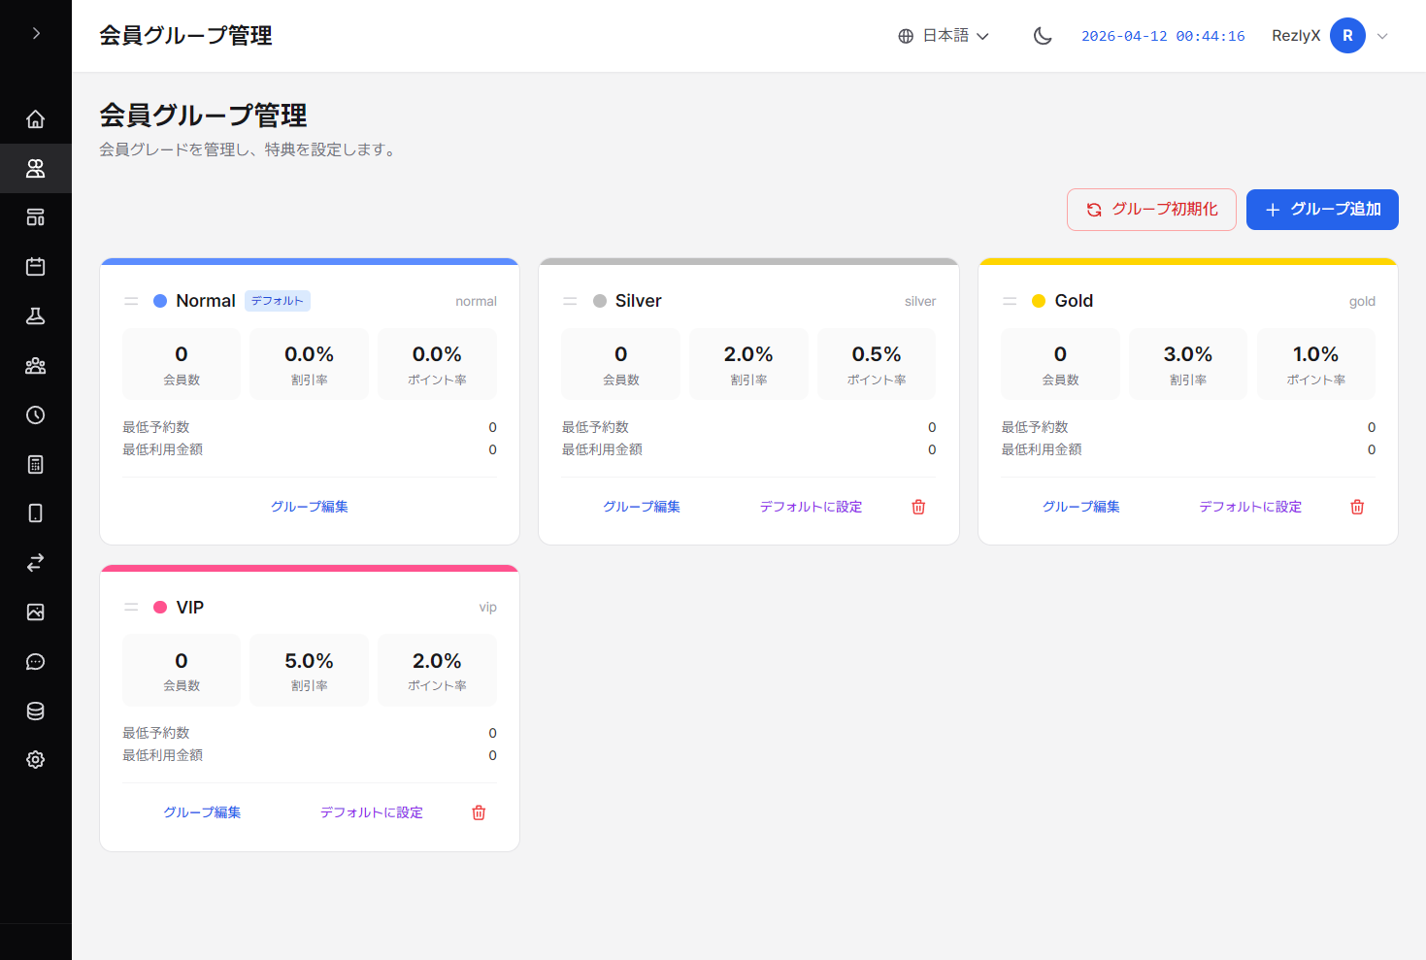
Task: Set VIP as default via デフォルトに設定
Action: click(x=372, y=812)
